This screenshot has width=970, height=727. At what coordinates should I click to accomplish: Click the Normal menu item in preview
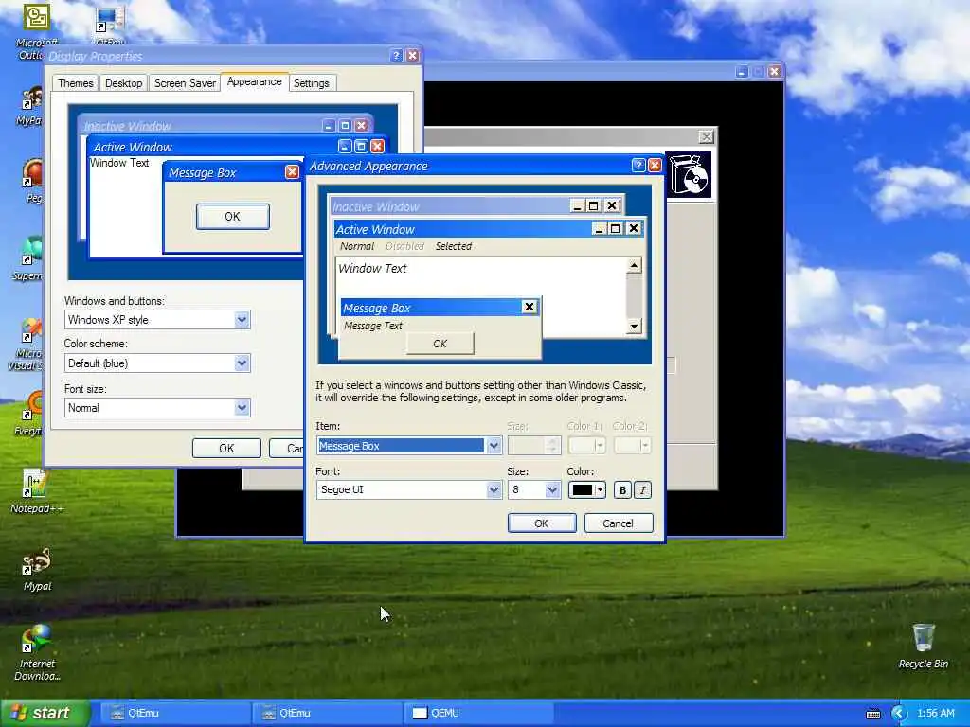click(357, 246)
